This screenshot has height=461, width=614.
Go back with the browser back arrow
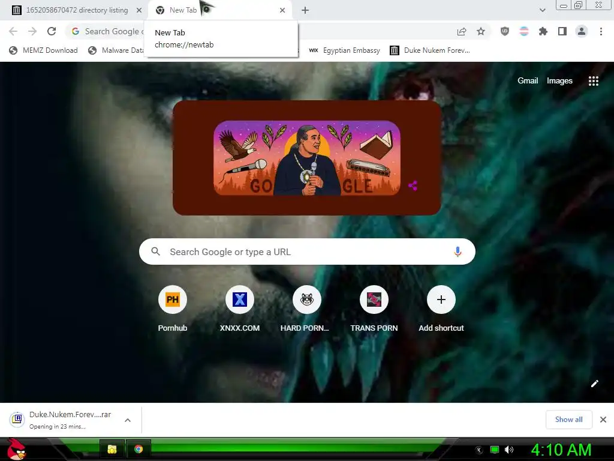(x=13, y=31)
